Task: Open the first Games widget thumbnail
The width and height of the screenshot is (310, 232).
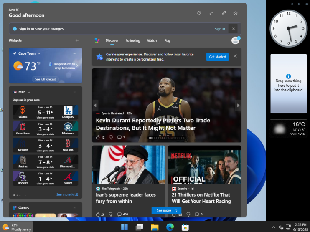Action: coord(23,215)
